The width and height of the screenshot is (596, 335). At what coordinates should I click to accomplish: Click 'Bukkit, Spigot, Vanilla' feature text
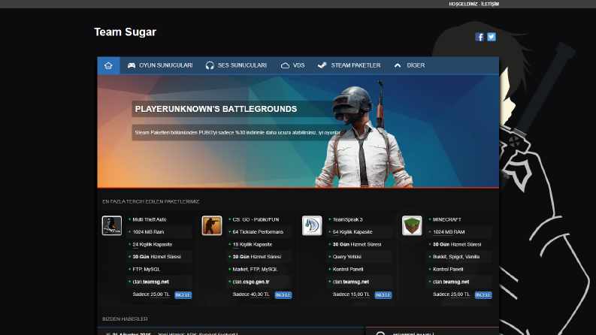[456, 257]
